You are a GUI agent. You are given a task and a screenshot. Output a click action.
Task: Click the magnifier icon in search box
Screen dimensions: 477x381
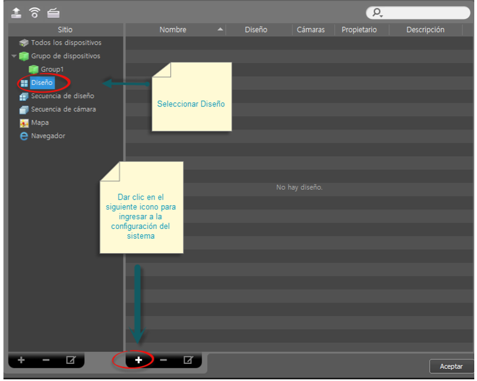377,13
